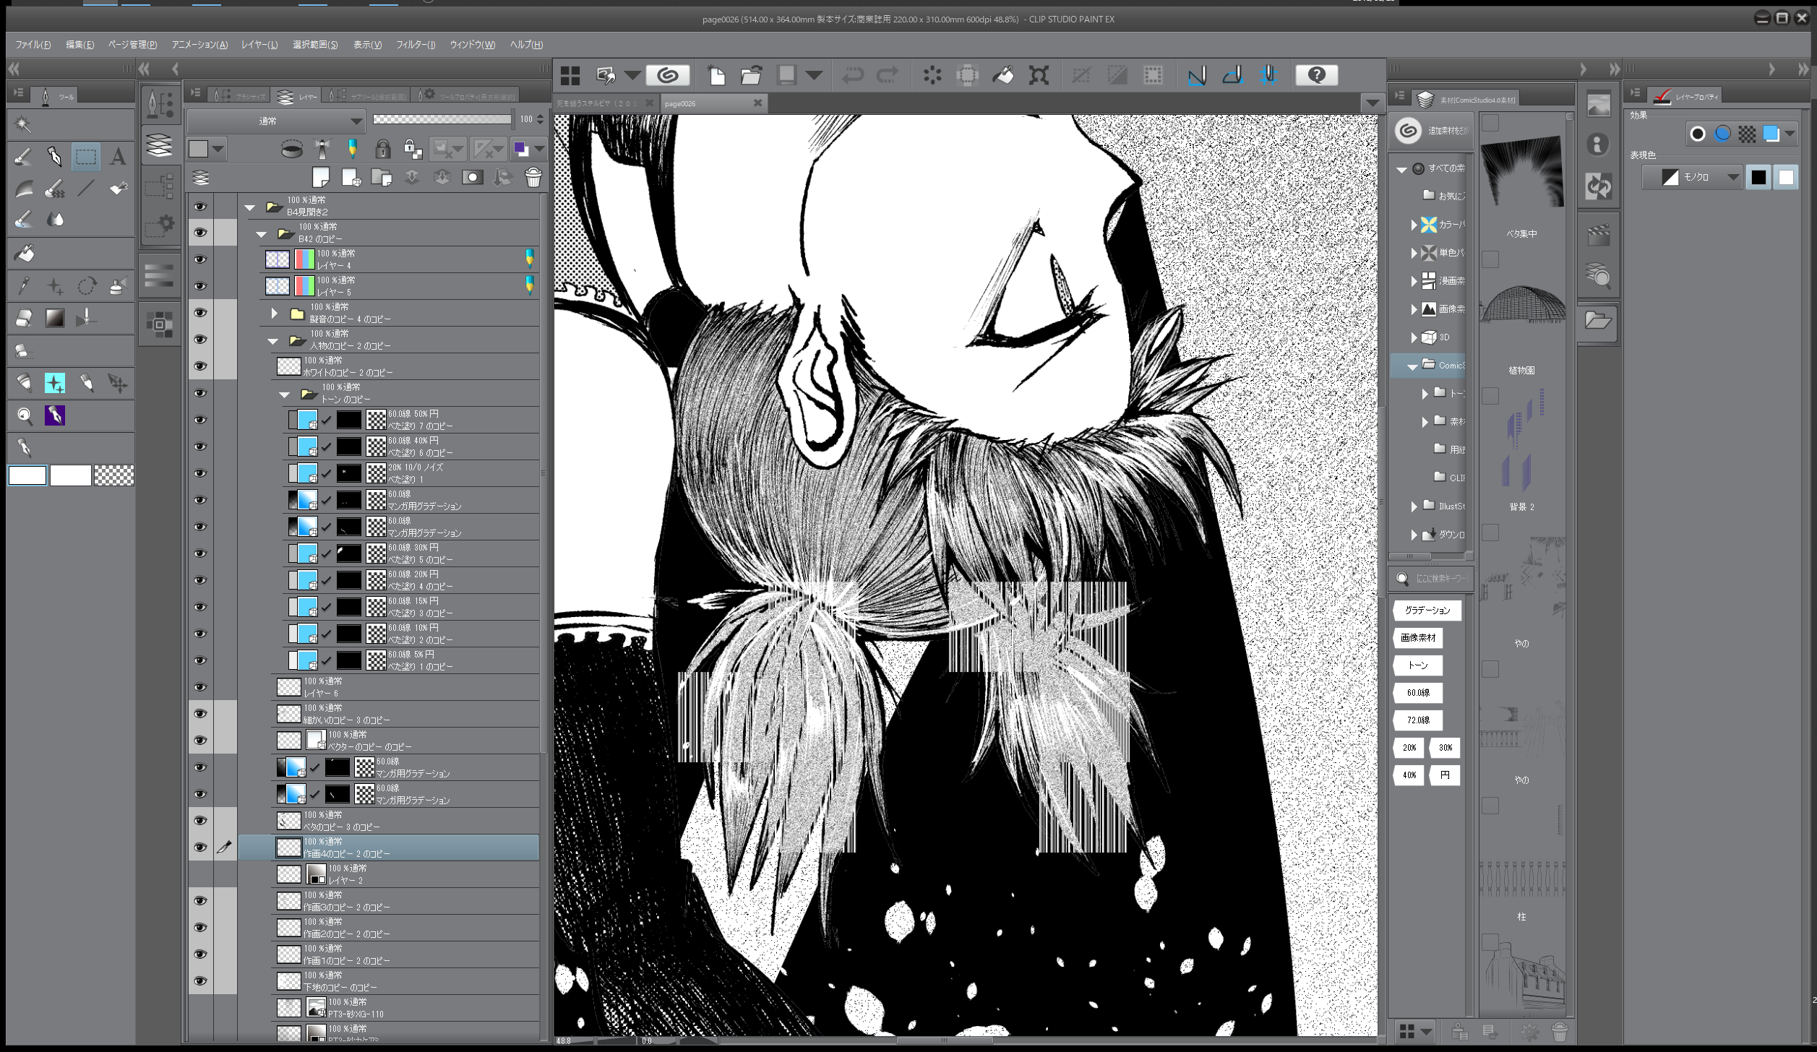Open the layer color palette dropdown arrow
Viewport: 1817px width, 1052px height.
coord(539,149)
